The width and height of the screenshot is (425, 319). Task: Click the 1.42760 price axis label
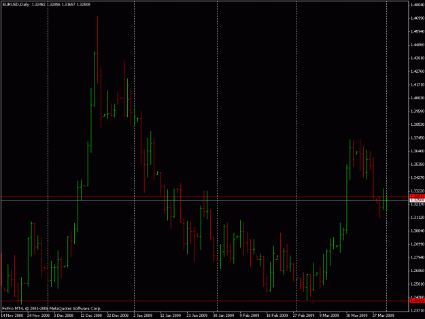click(418, 71)
